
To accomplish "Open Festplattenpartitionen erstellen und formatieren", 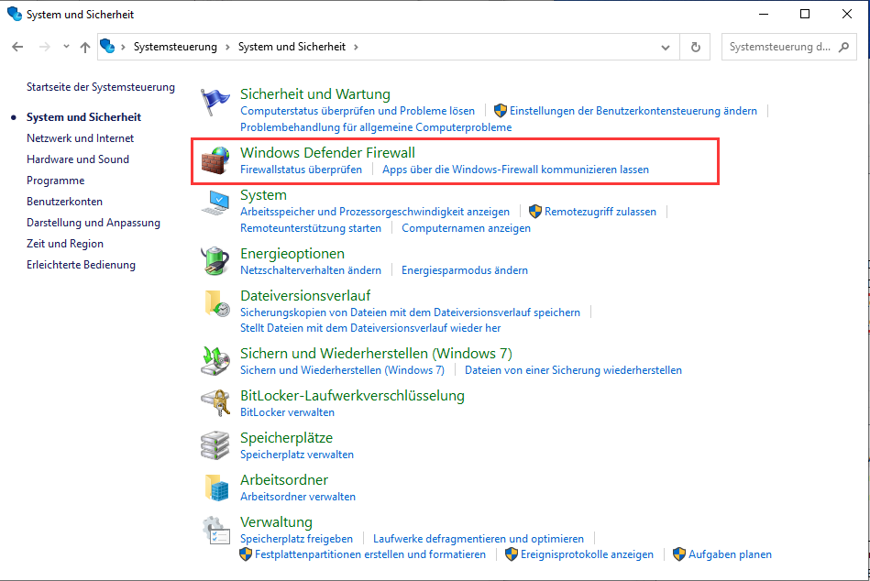I will click(369, 554).
